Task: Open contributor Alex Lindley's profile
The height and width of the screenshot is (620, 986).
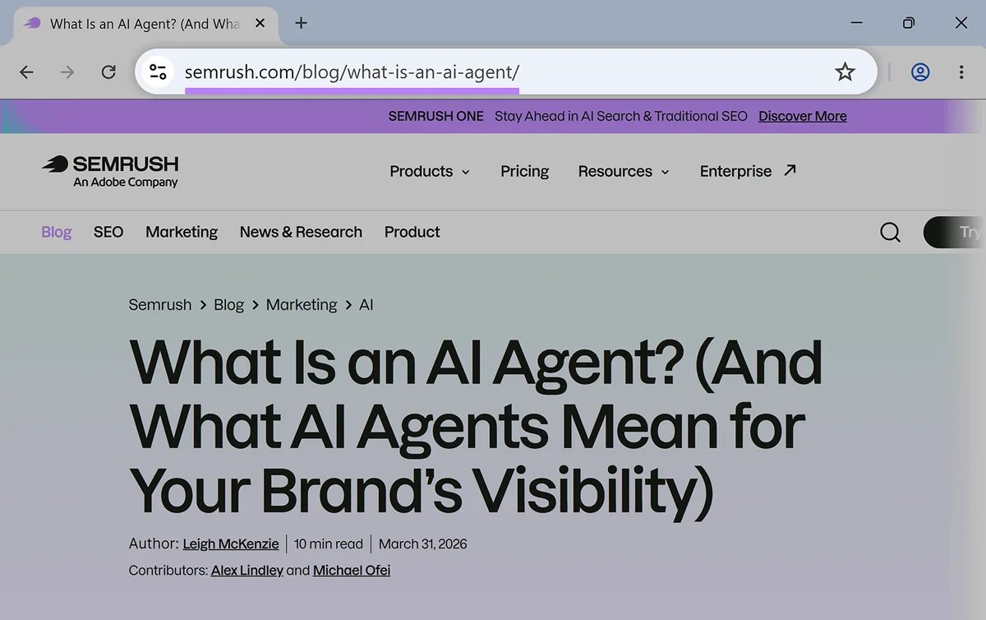Action: pyautogui.click(x=247, y=570)
